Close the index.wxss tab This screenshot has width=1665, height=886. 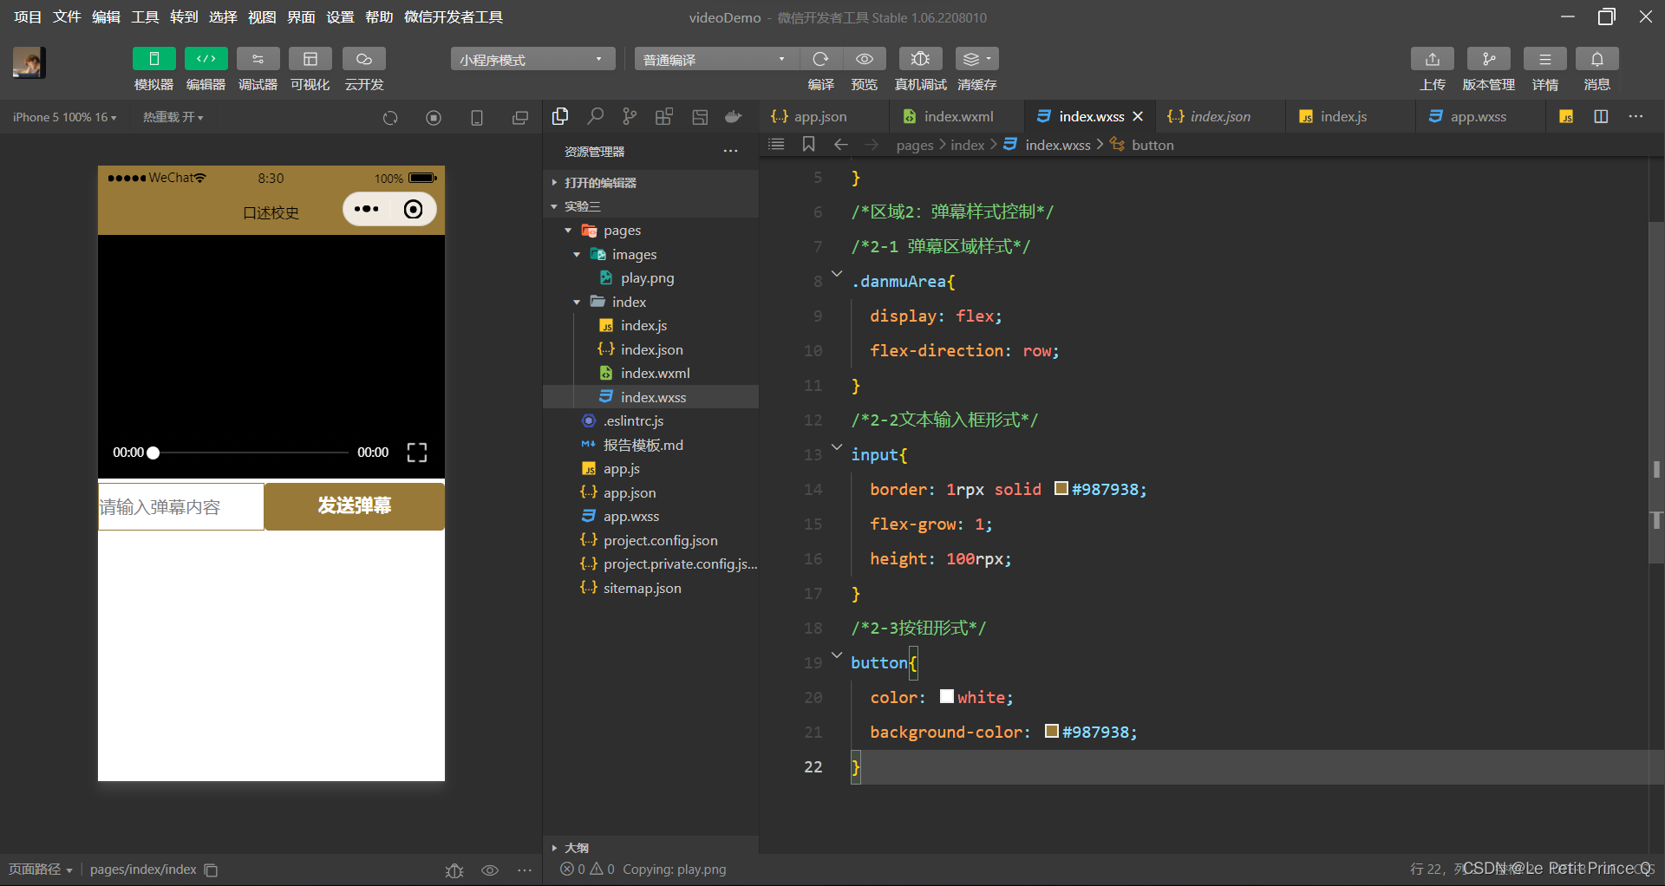click(1138, 116)
